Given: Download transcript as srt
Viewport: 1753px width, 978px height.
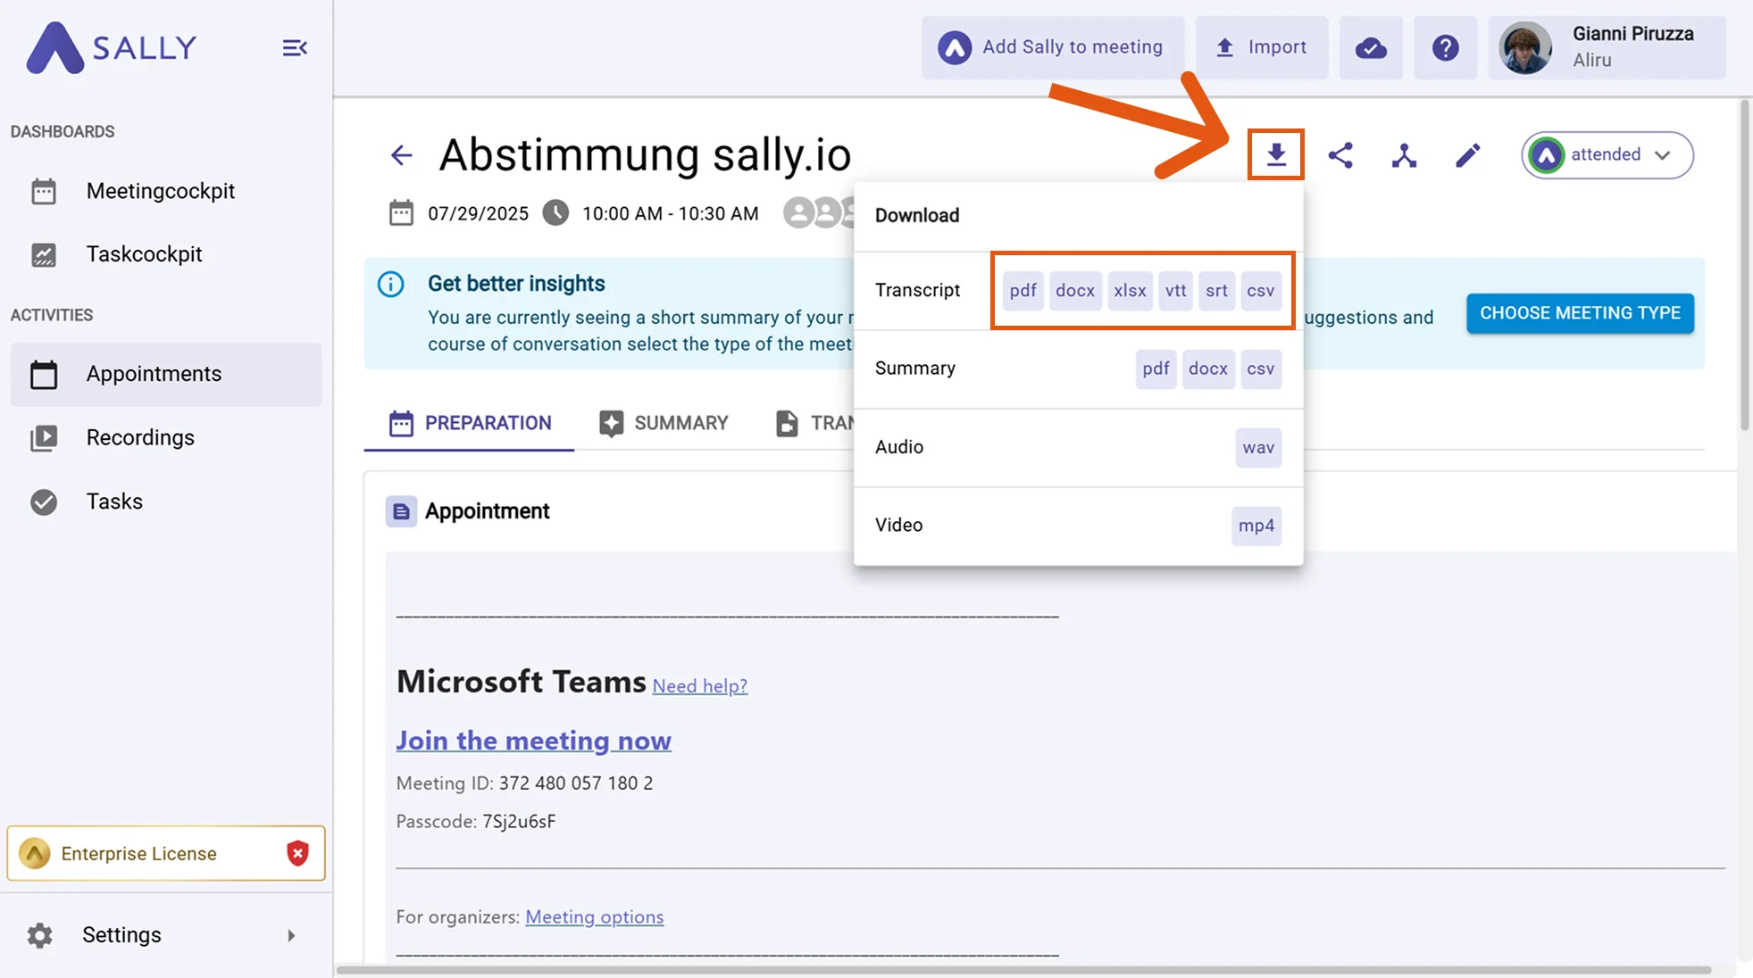Looking at the screenshot, I should point(1216,291).
